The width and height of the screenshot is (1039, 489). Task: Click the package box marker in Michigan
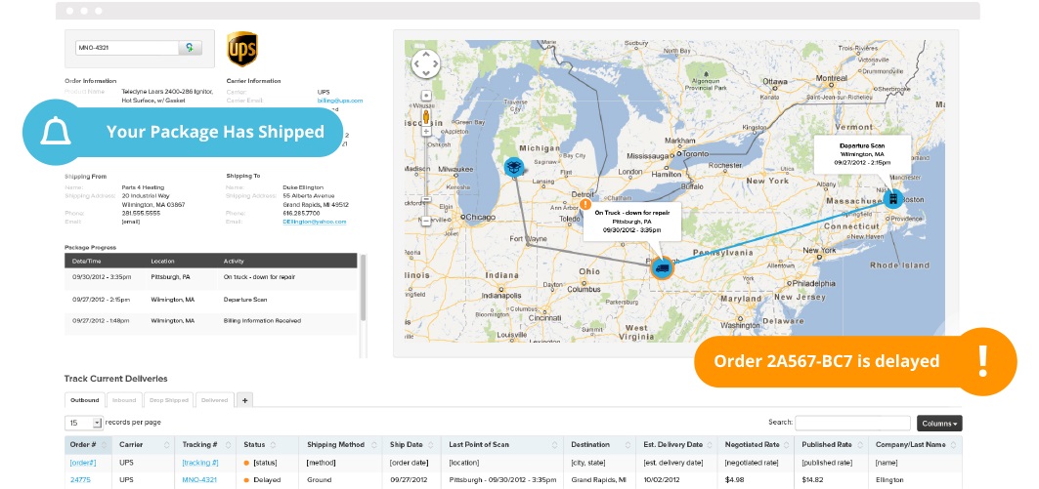pos(514,167)
